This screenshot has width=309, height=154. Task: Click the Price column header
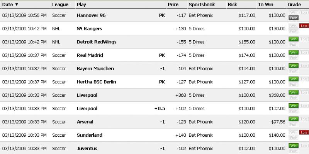pyautogui.click(x=173, y=4)
